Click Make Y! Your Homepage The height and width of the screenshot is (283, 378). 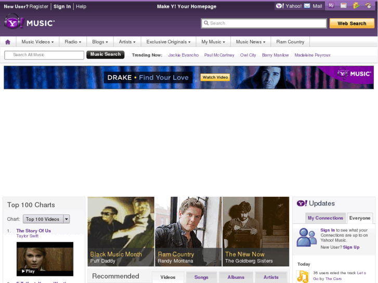click(x=187, y=7)
